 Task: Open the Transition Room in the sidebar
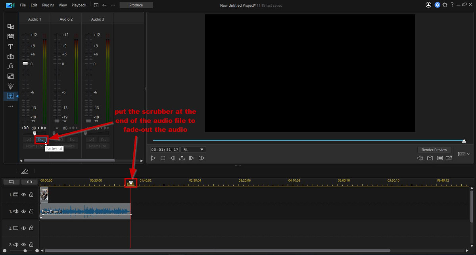click(11, 56)
